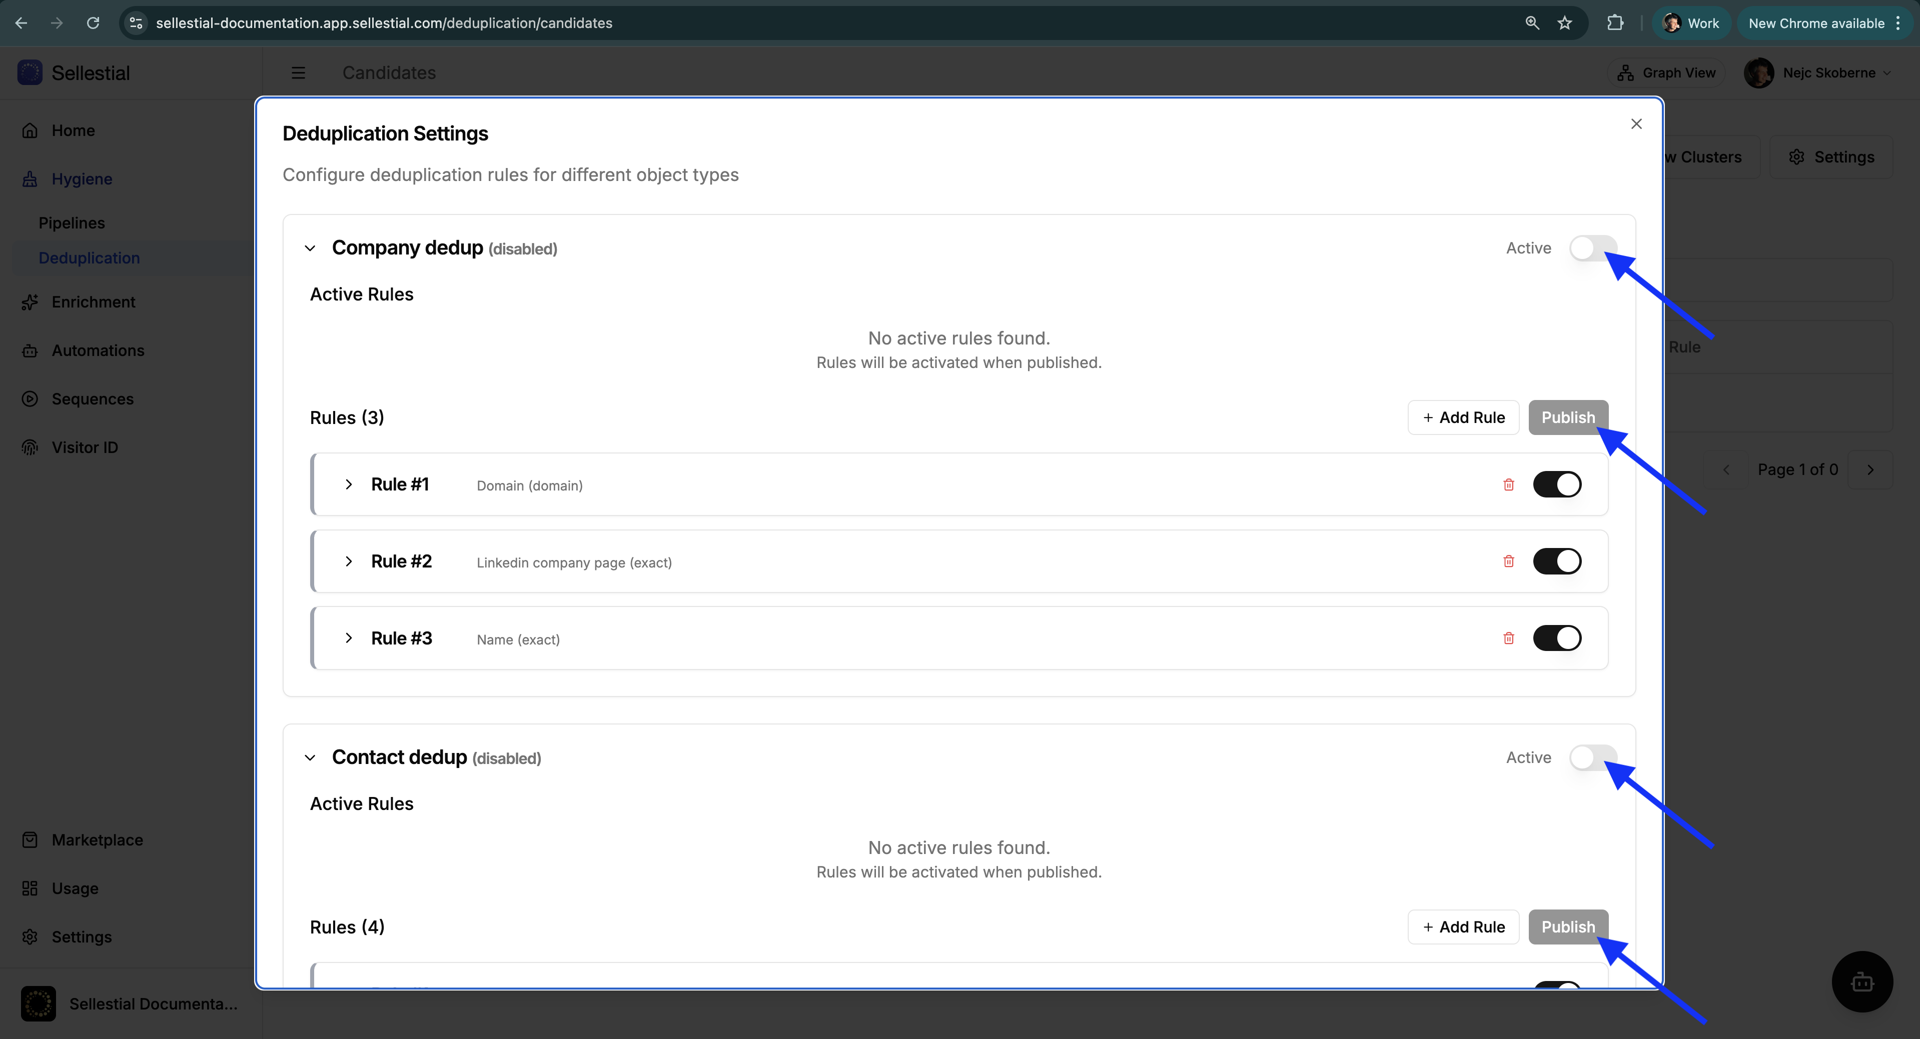Select Deduplication in the sidebar menu
Screen dimensions: 1920x1039
pos(89,257)
